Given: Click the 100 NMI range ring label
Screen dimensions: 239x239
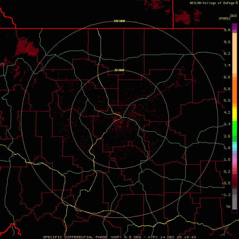Looking at the screenshot, I should pos(119,21).
